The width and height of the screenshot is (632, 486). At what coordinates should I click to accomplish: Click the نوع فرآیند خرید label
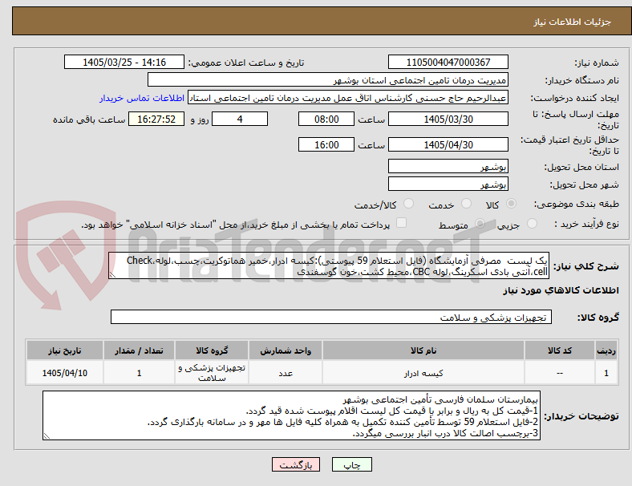pyautogui.click(x=586, y=224)
